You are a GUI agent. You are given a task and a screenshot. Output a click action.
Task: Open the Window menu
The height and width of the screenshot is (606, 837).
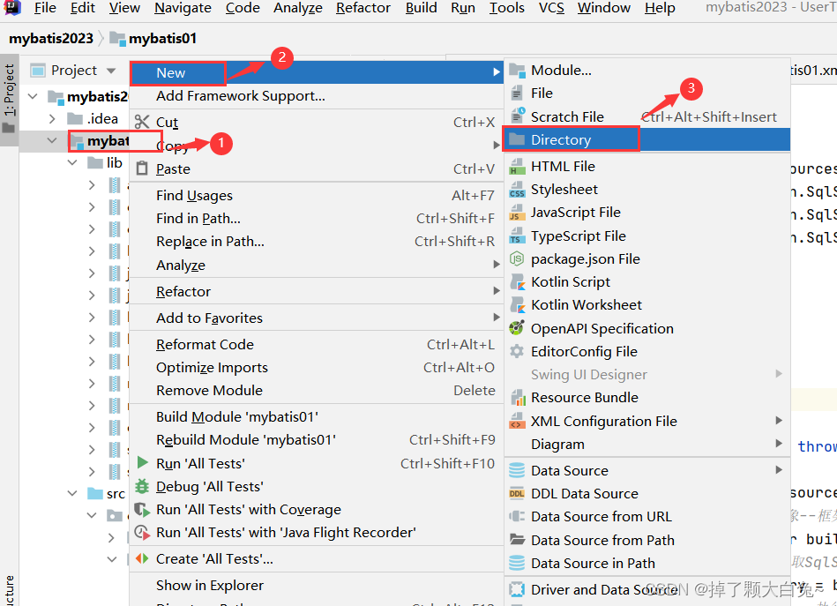[604, 8]
